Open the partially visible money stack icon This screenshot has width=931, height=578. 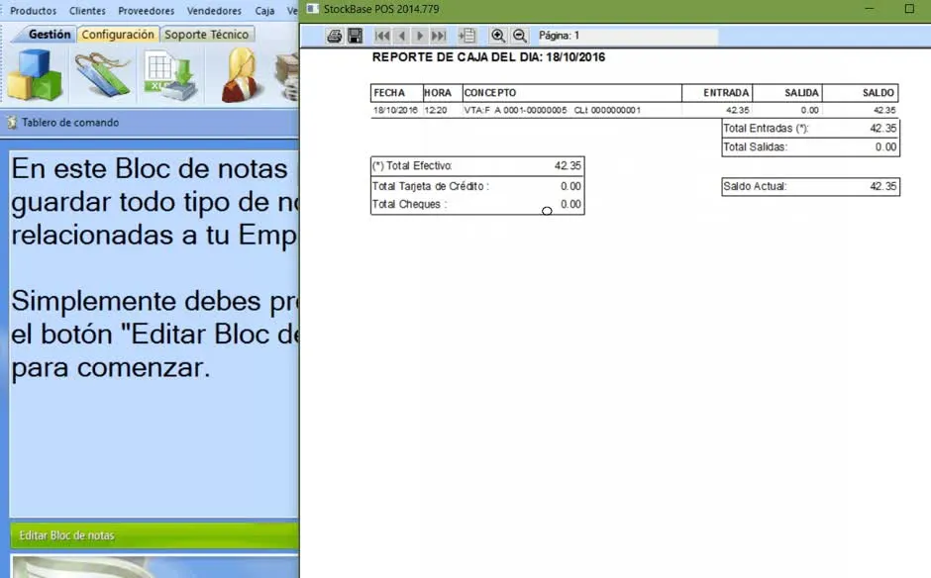point(287,77)
